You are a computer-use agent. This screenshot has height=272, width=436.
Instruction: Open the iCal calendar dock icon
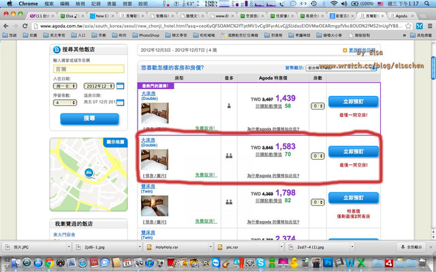click(x=127, y=262)
